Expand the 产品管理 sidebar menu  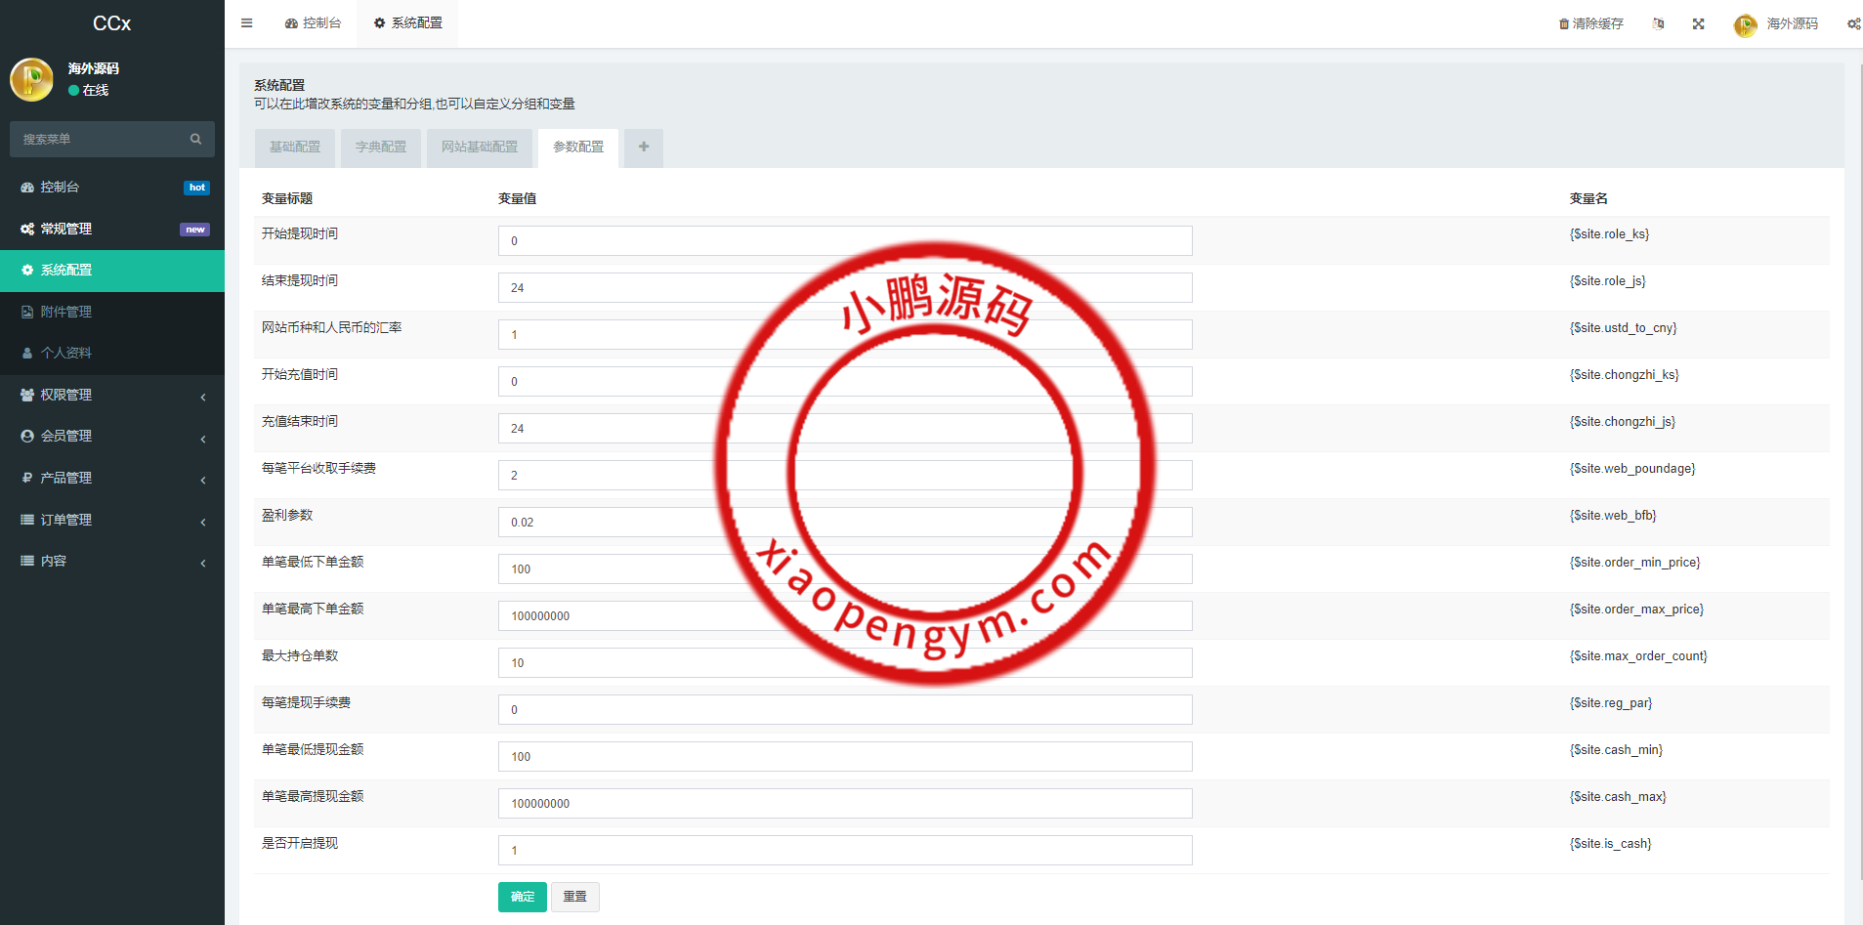tap(112, 478)
